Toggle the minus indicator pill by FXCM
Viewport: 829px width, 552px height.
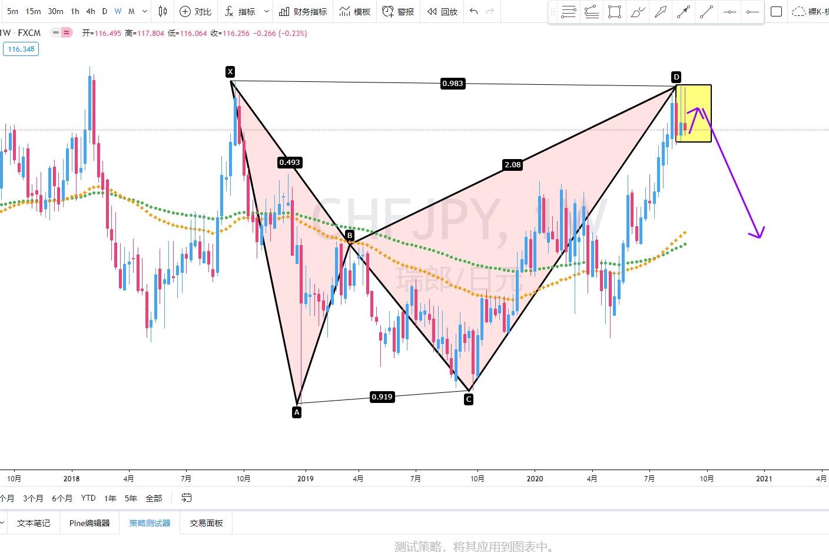(56, 33)
